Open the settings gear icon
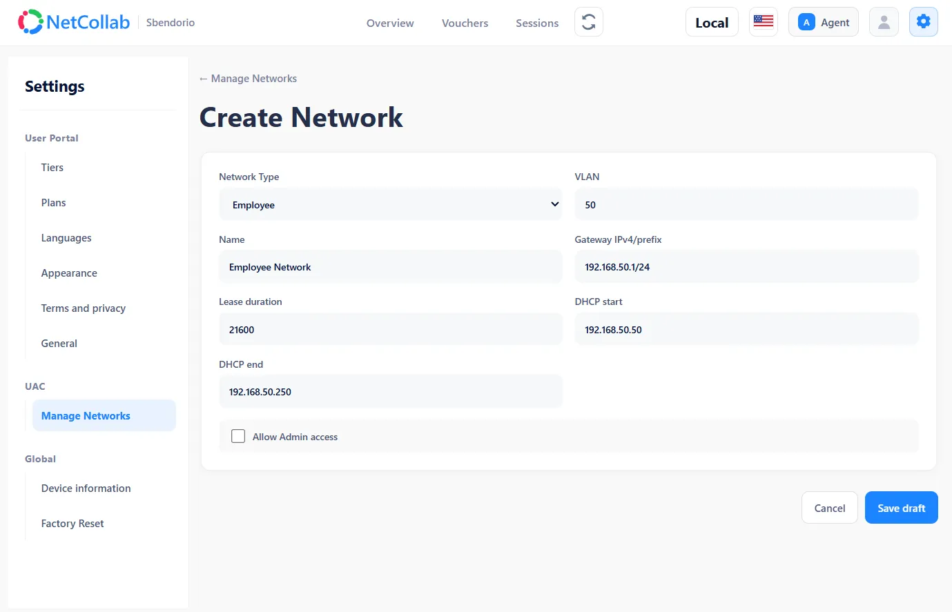Image resolution: width=952 pixels, height=612 pixels. [924, 22]
